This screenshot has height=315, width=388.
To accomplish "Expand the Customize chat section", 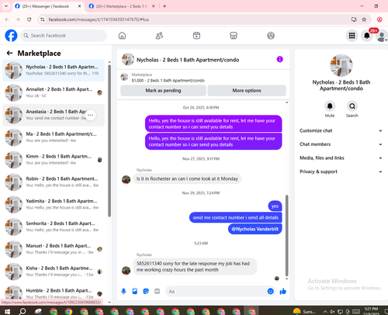I will tap(341, 130).
